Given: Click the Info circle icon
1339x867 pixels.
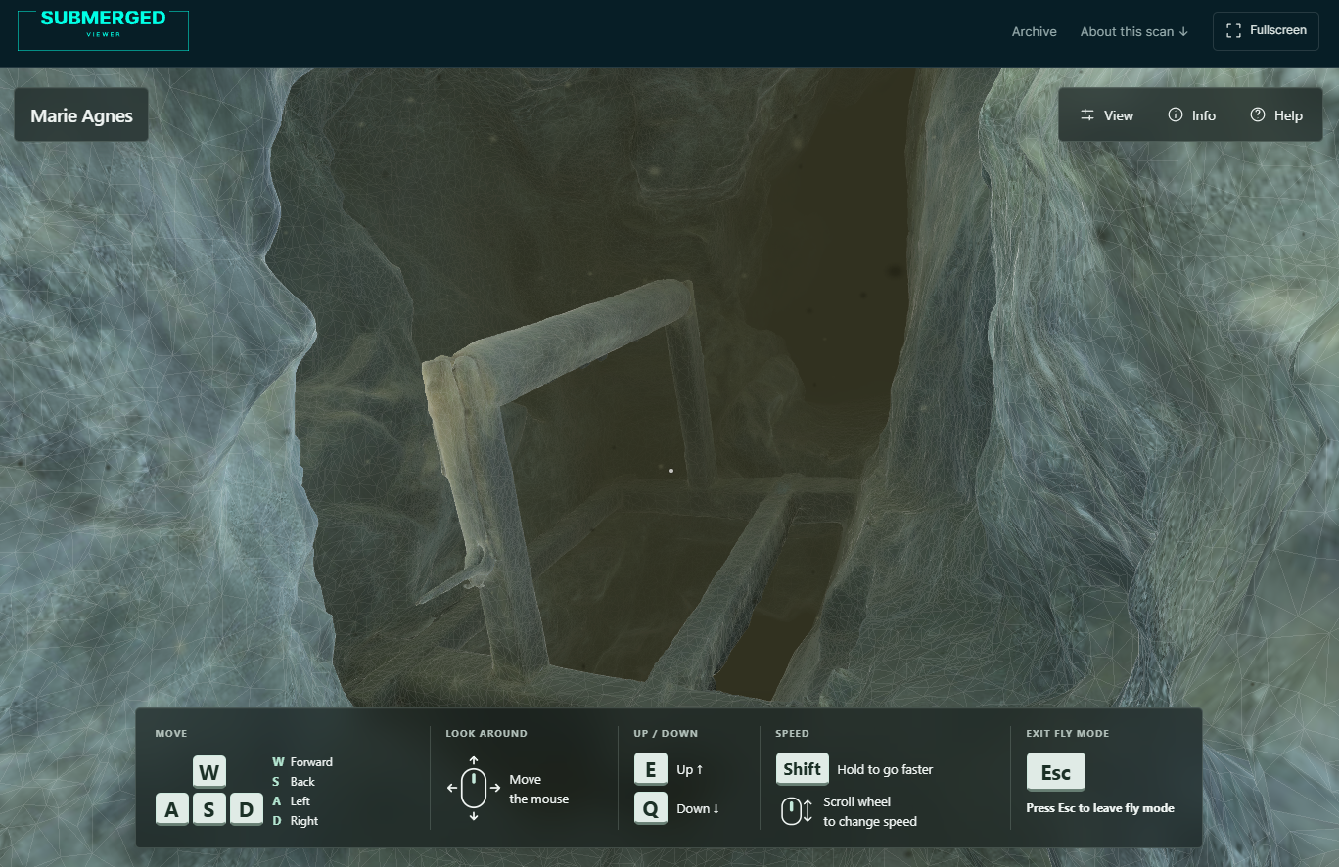Looking at the screenshot, I should [1176, 115].
